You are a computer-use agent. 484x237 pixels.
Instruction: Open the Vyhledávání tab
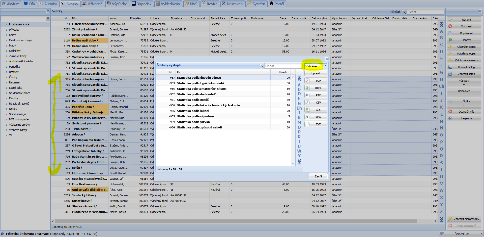[168, 4]
